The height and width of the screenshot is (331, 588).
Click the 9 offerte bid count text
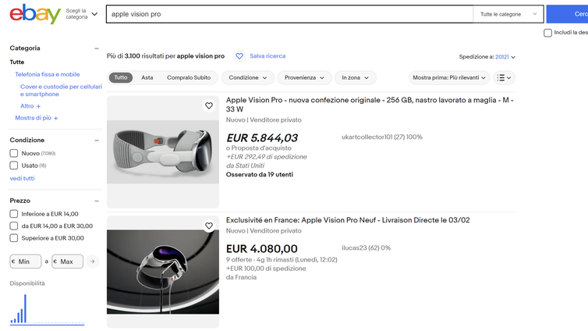click(239, 260)
